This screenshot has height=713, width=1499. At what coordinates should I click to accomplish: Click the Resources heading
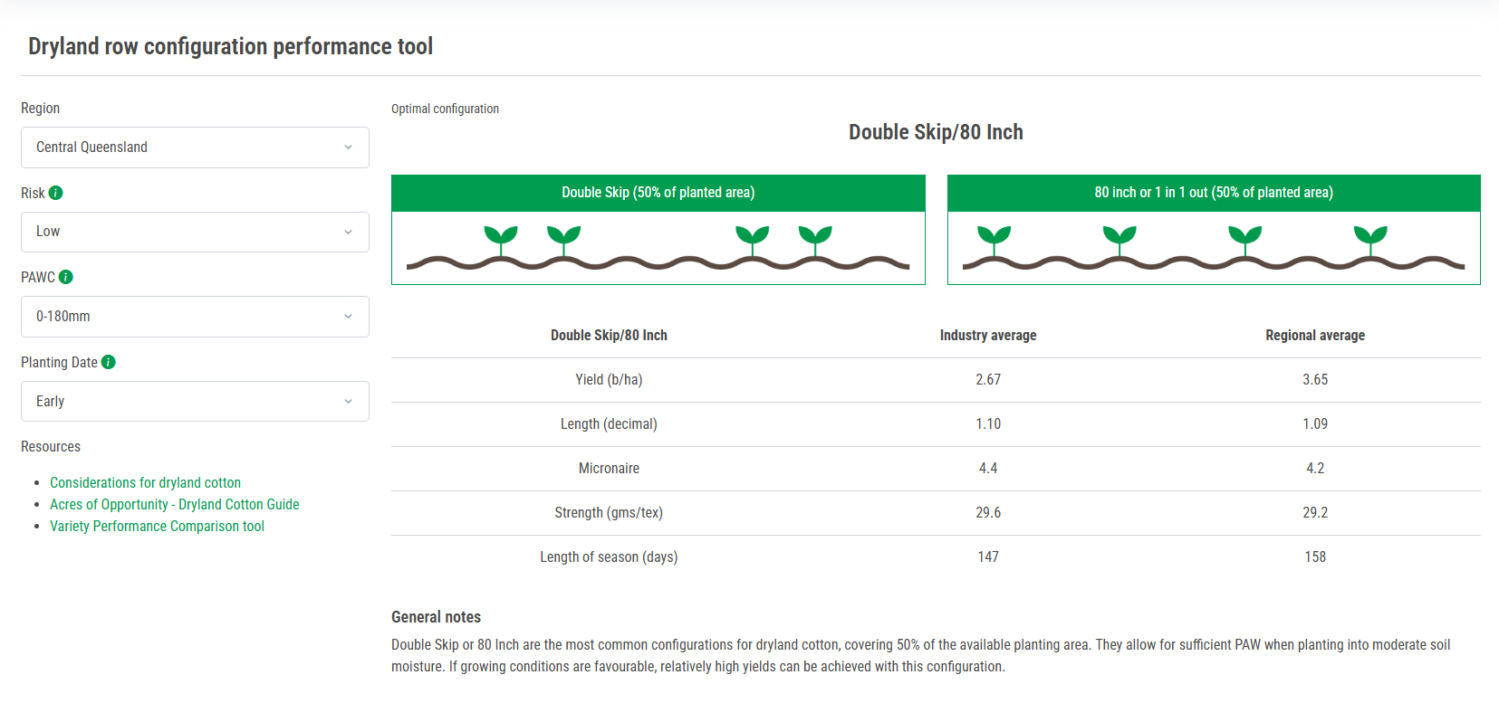[51, 447]
